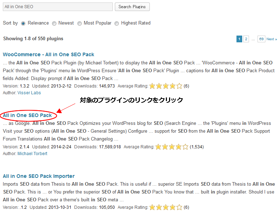
Task: Click current page 1 indicator
Action: point(239,39)
